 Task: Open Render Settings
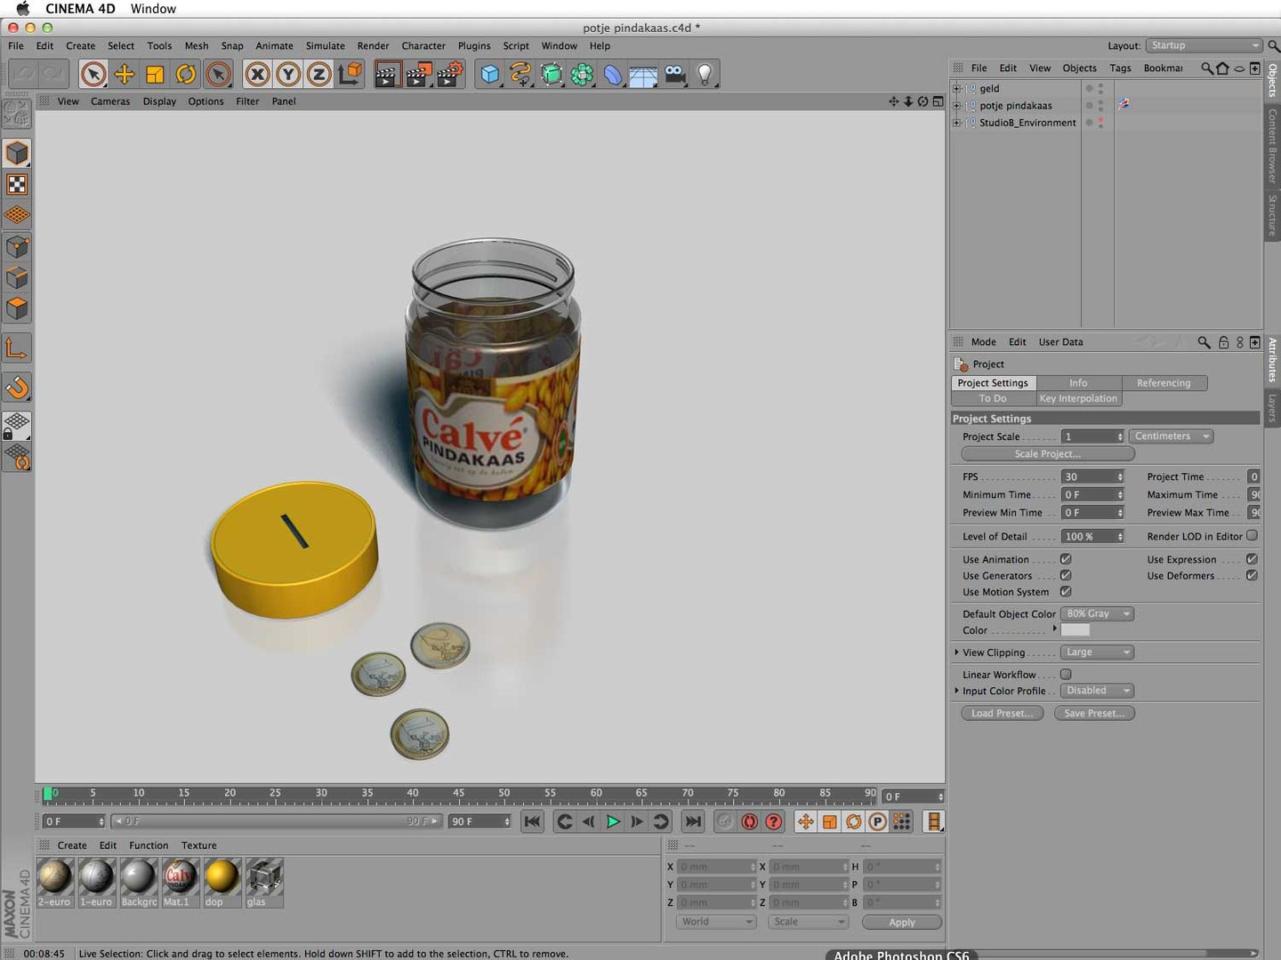(450, 75)
